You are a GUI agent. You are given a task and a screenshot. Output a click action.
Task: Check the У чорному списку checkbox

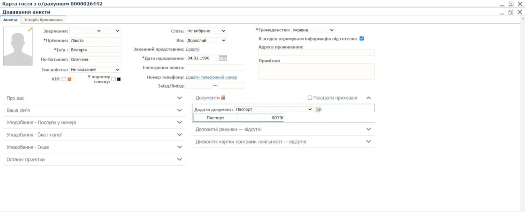click(113, 79)
